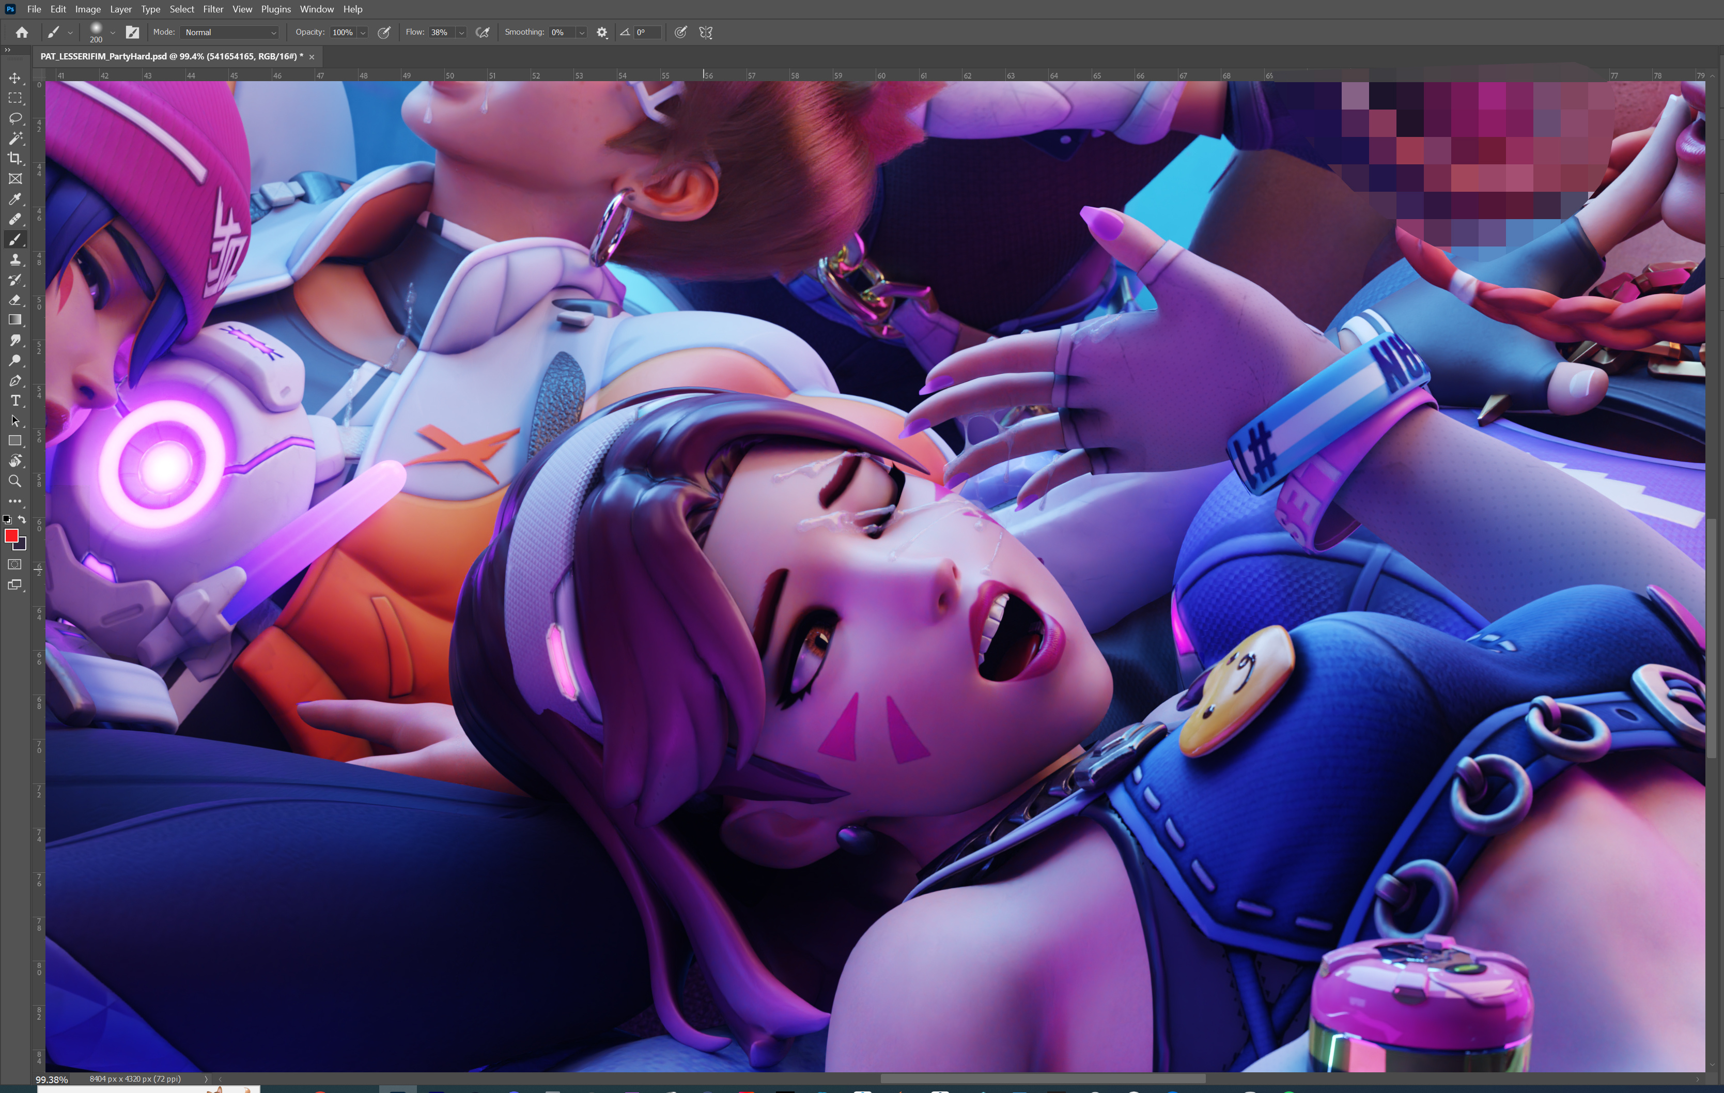The image size is (1724, 1093).
Task: Open the Brush Preset picker showing 200
Action: click(x=101, y=32)
